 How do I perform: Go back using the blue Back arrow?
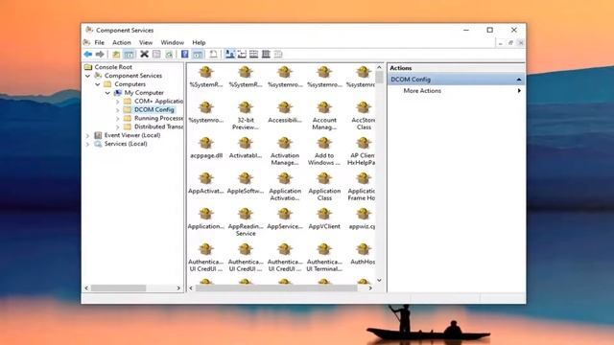point(87,54)
